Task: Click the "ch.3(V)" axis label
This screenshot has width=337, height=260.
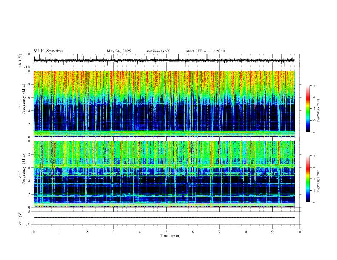Action: pyautogui.click(x=20, y=218)
